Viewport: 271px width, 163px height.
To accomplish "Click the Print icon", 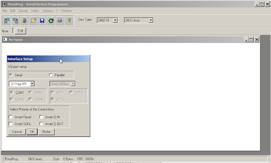I will click(60, 21).
